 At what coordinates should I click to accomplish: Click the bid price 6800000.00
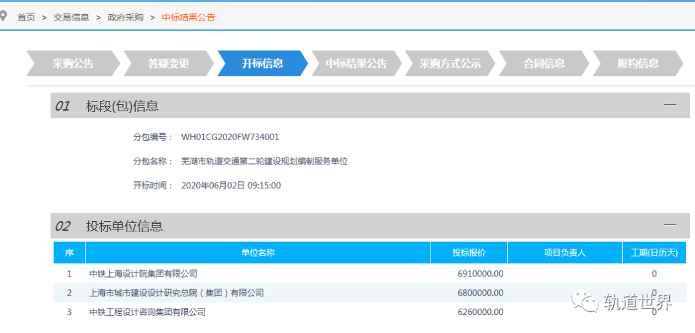[481, 292]
